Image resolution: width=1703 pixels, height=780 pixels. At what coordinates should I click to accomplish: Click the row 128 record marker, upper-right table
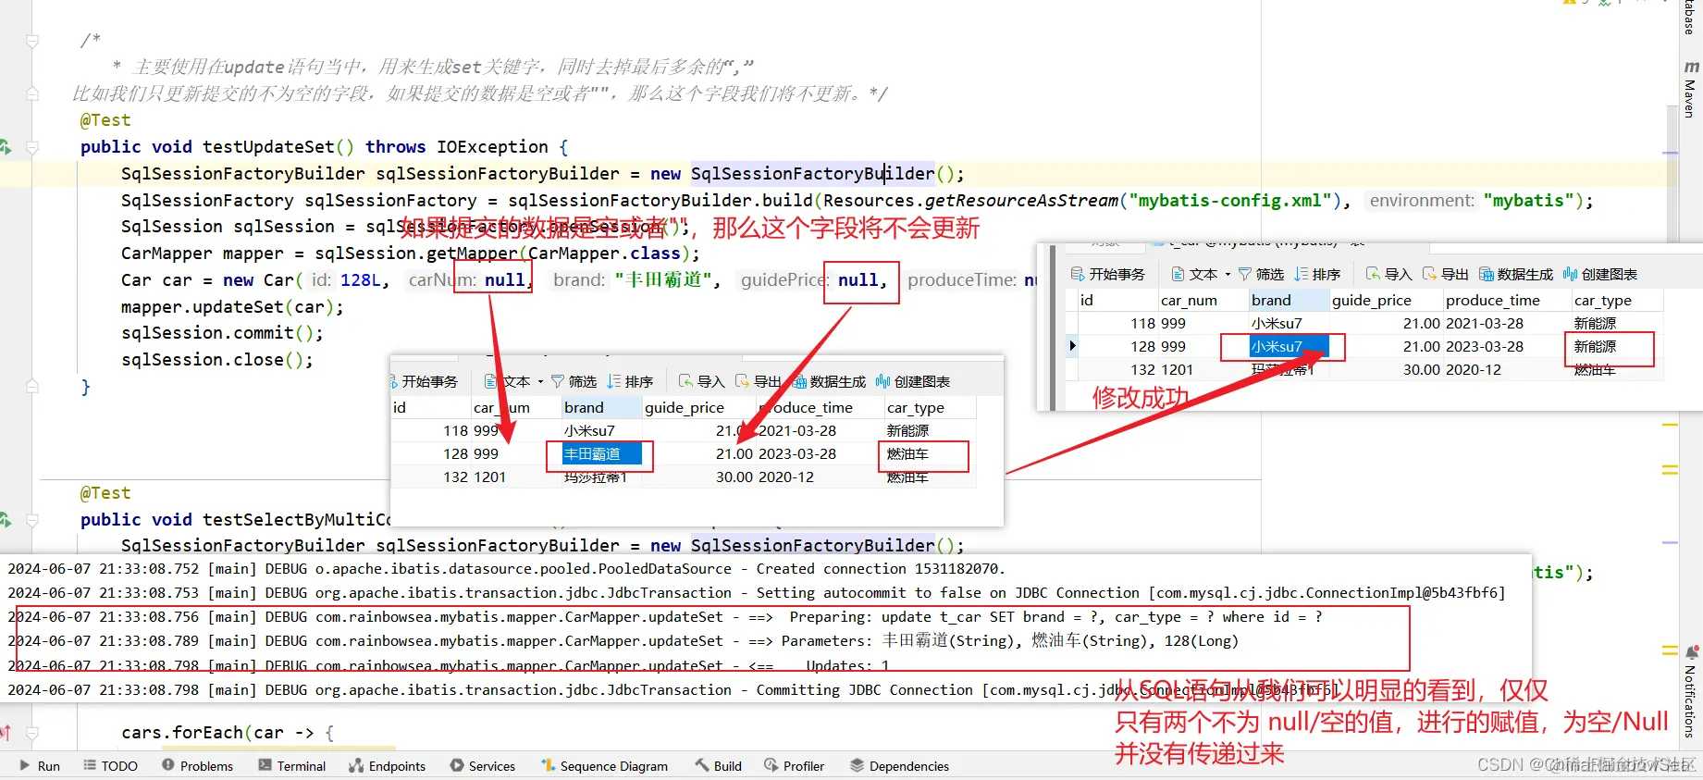coord(1072,346)
